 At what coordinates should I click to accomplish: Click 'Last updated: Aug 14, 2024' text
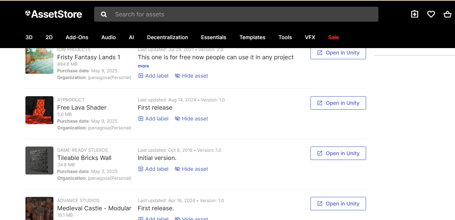click(x=167, y=100)
